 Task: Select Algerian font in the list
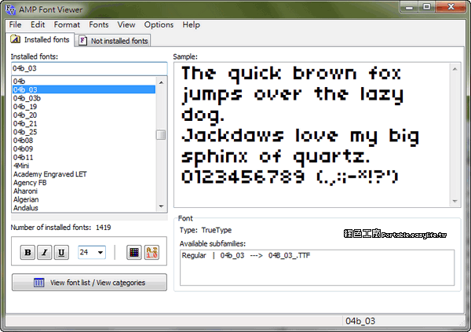pyautogui.click(x=84, y=199)
